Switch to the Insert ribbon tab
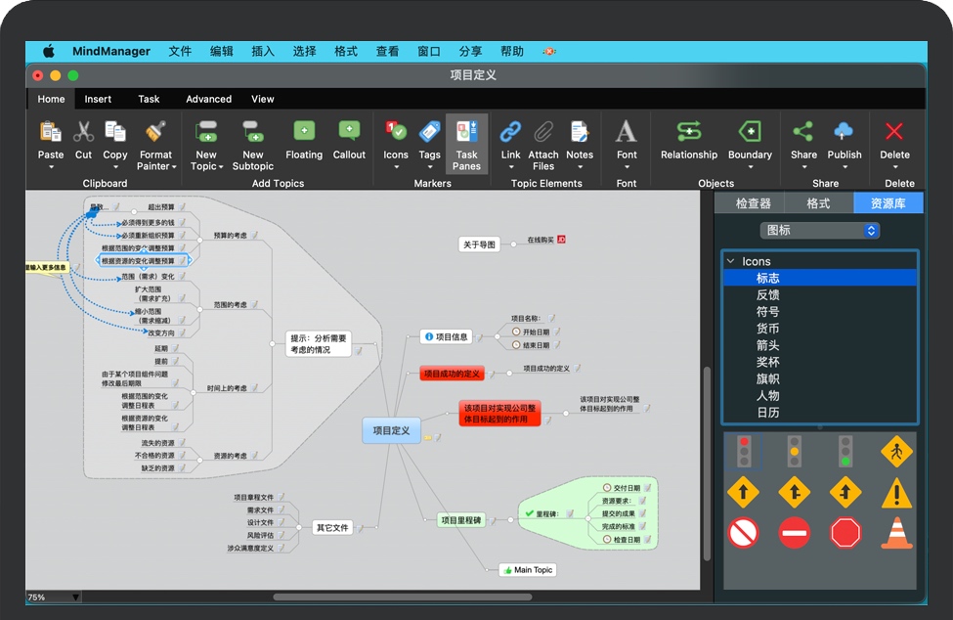Screen dimensions: 953x620 pos(98,99)
